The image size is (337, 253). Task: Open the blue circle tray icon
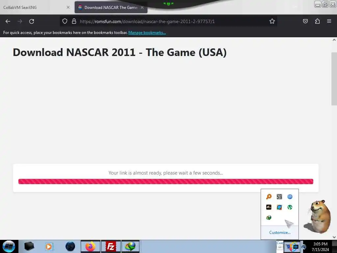tap(279, 207)
